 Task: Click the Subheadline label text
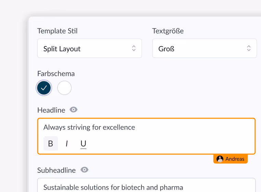pos(57,170)
